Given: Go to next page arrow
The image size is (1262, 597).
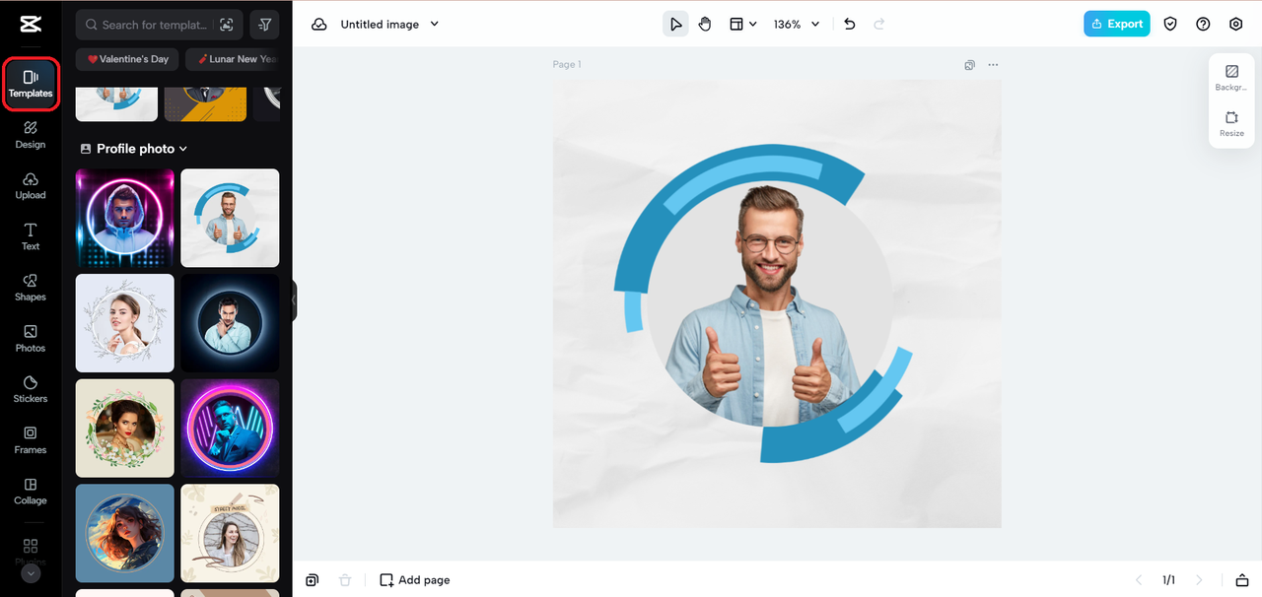Looking at the screenshot, I should point(1200,580).
